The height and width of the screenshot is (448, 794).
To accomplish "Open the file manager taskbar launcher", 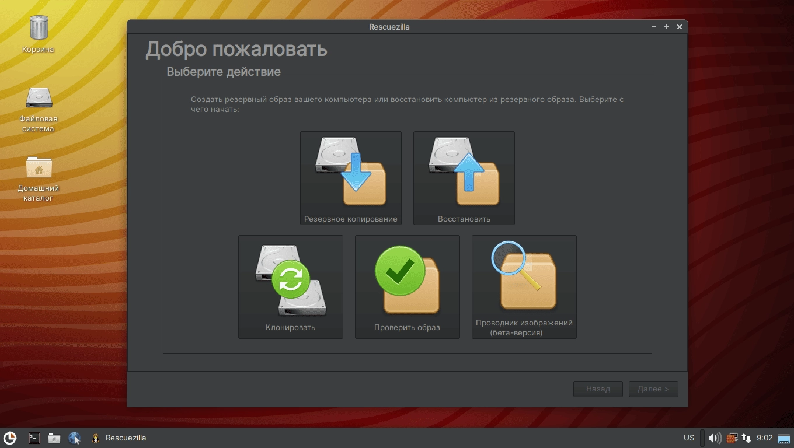I will point(54,437).
